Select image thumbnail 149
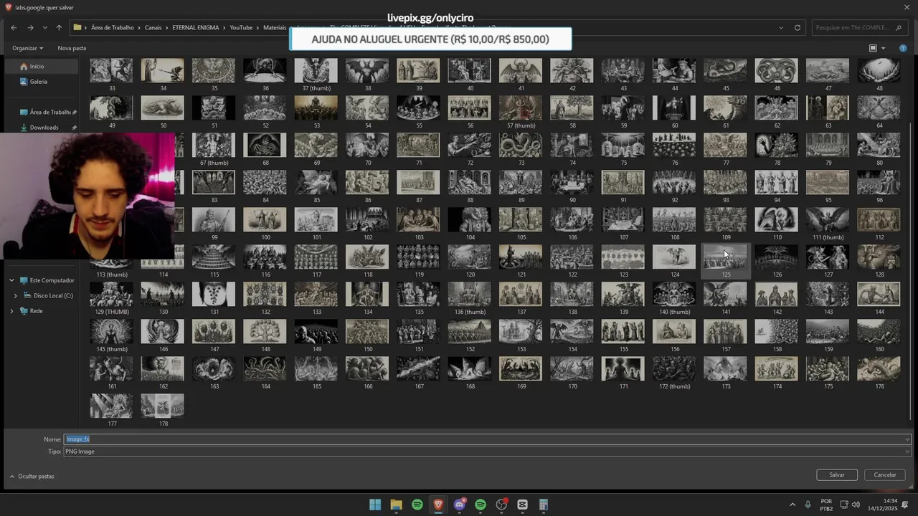Image resolution: width=918 pixels, height=516 pixels. pos(316,336)
